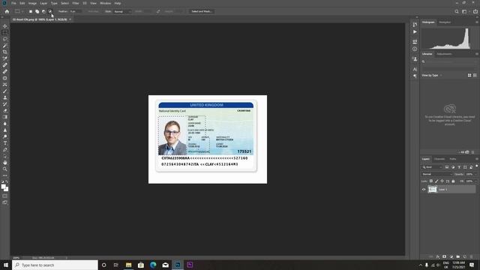This screenshot has width=480, height=270.
Task: Toggle lock transparent pixels
Action: click(431, 181)
